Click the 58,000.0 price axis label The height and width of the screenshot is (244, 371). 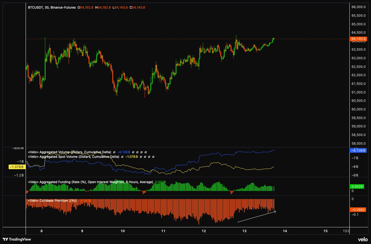pyautogui.click(x=359, y=144)
